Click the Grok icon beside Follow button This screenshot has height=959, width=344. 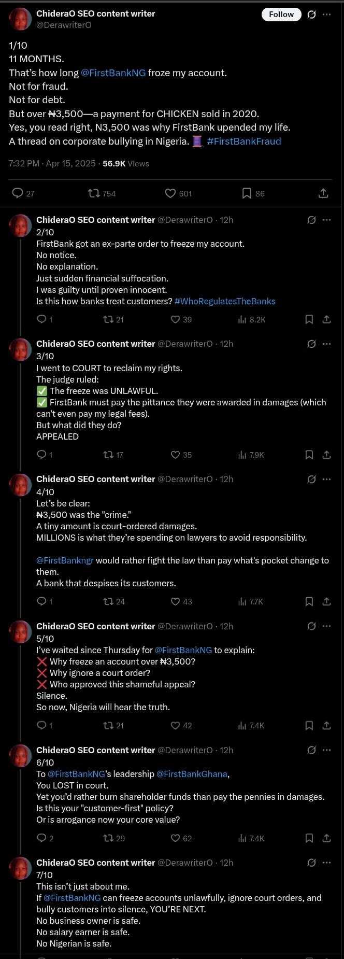311,15
